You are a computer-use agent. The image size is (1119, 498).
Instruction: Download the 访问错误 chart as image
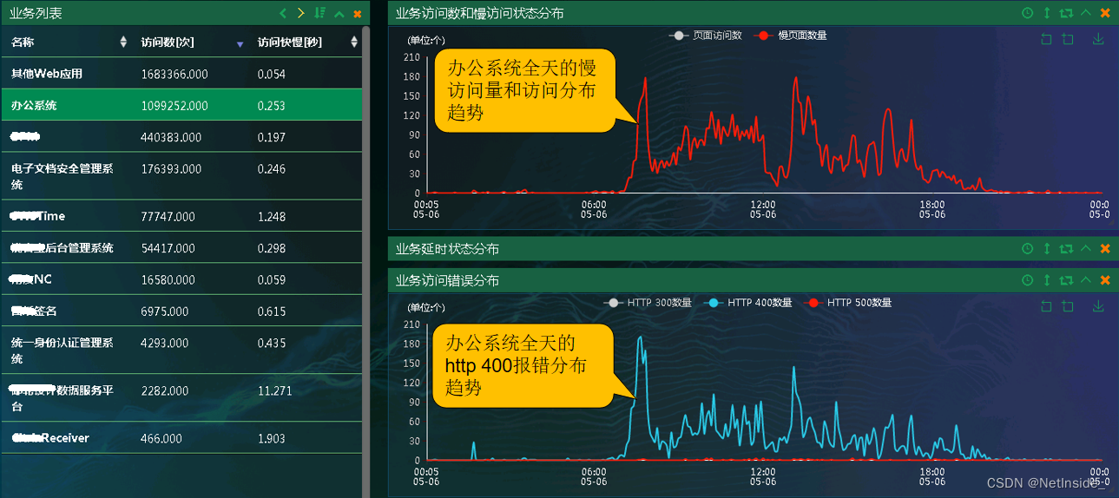click(x=1098, y=306)
